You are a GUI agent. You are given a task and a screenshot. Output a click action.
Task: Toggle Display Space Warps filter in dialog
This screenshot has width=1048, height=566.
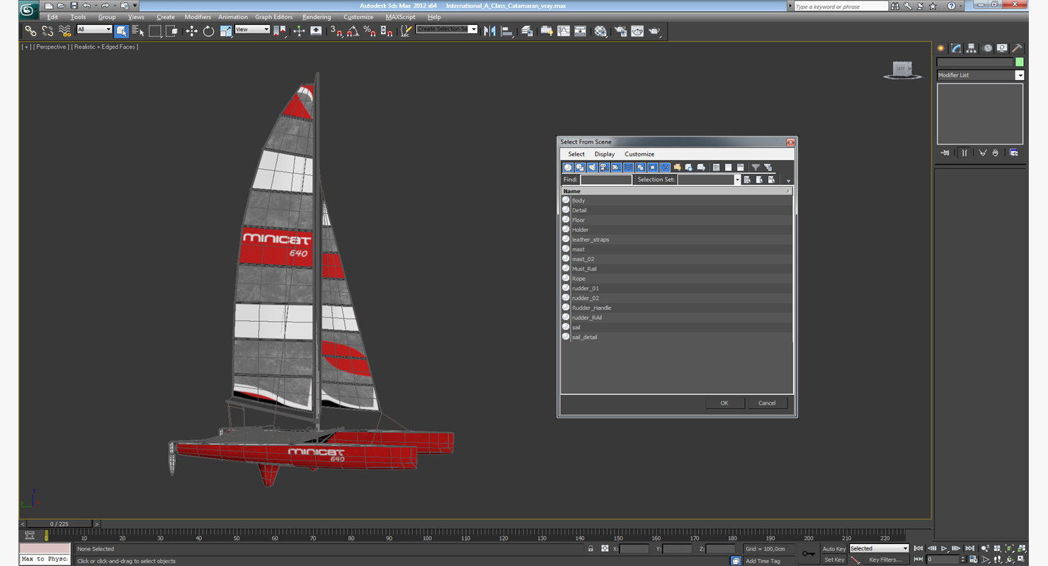628,168
